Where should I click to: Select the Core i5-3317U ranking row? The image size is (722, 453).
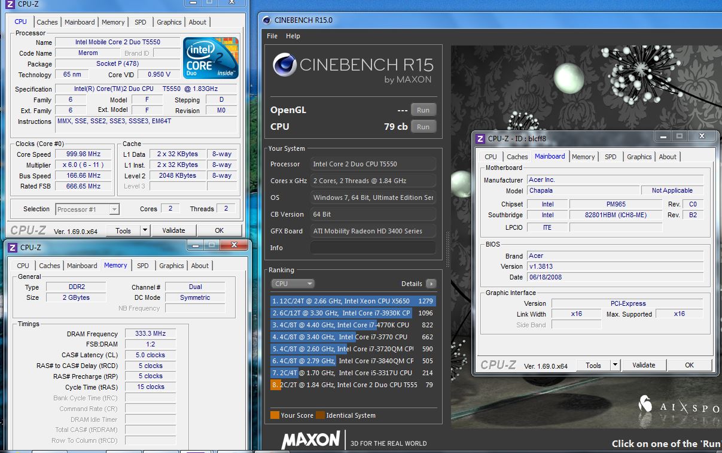tap(353, 373)
